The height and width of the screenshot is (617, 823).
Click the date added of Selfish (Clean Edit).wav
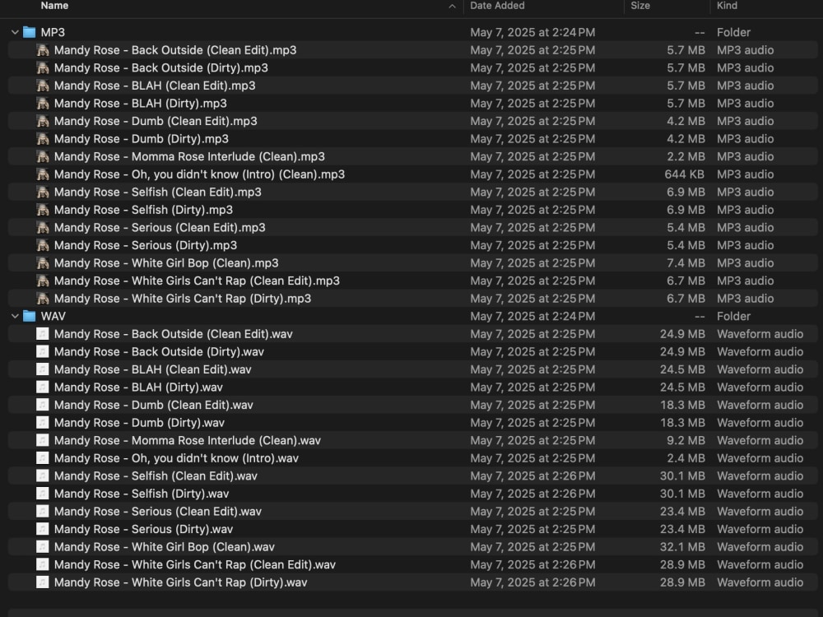pos(532,476)
